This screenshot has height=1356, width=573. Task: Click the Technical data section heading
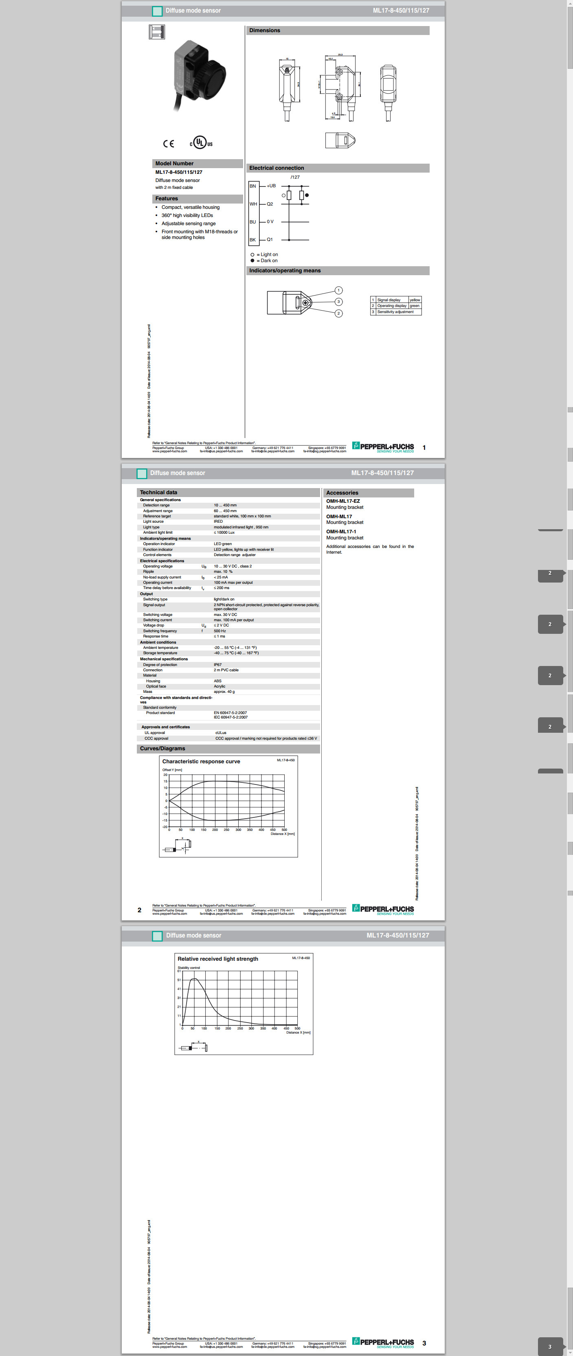click(158, 493)
